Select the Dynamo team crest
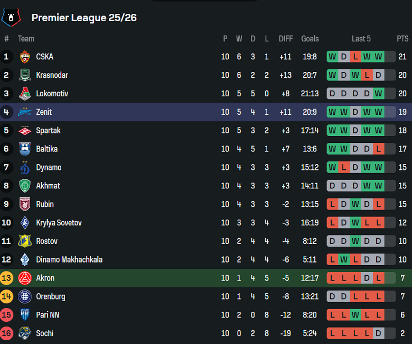The width and height of the screenshot is (412, 344). [25, 167]
